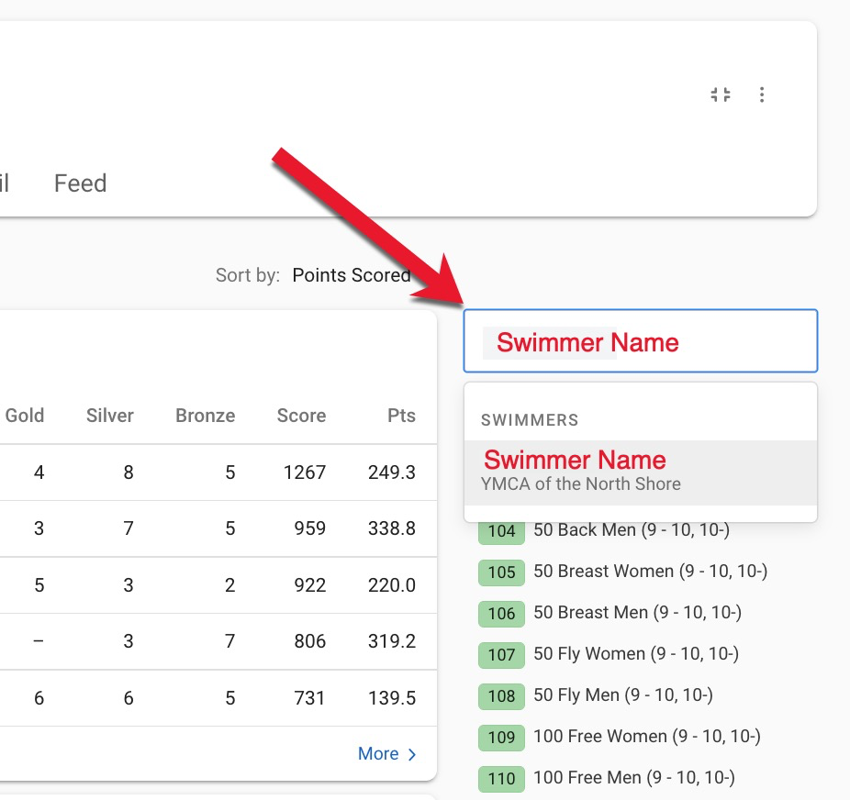The height and width of the screenshot is (800, 850).
Task: Open event 108 50 Fly Men
Action: coord(622,695)
